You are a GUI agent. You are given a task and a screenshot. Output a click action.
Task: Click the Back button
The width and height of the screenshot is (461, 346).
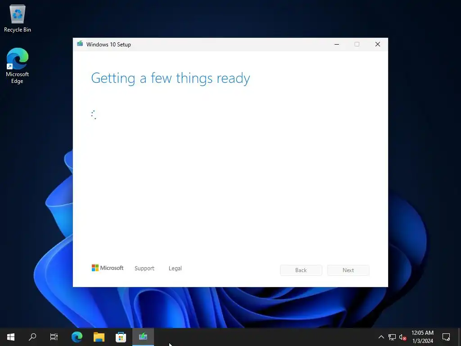301,270
